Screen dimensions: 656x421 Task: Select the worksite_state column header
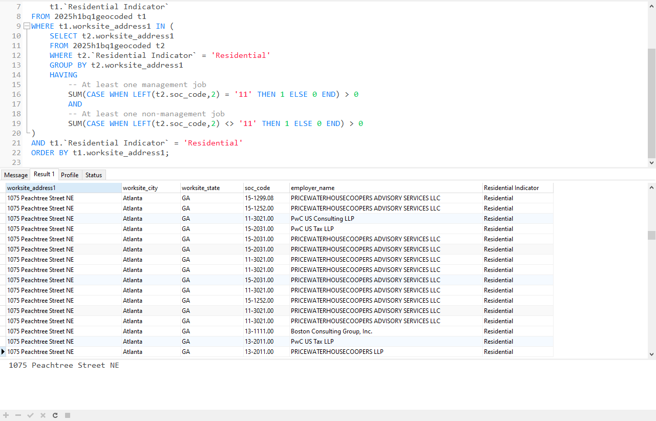(211, 188)
